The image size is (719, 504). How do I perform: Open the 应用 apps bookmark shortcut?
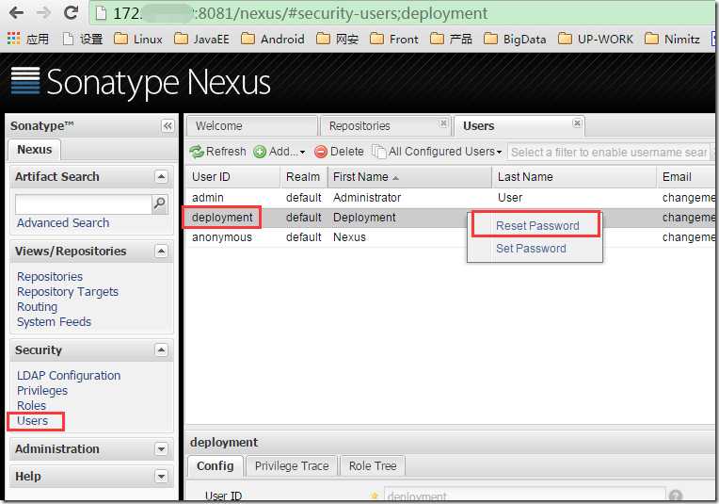point(27,39)
